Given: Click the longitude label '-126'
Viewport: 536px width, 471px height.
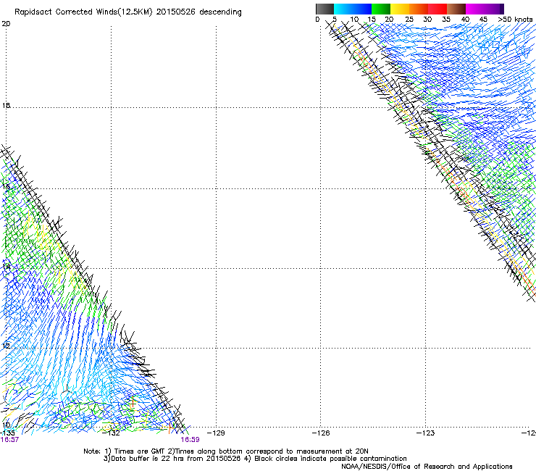Looking at the screenshot, I should point(321,433).
